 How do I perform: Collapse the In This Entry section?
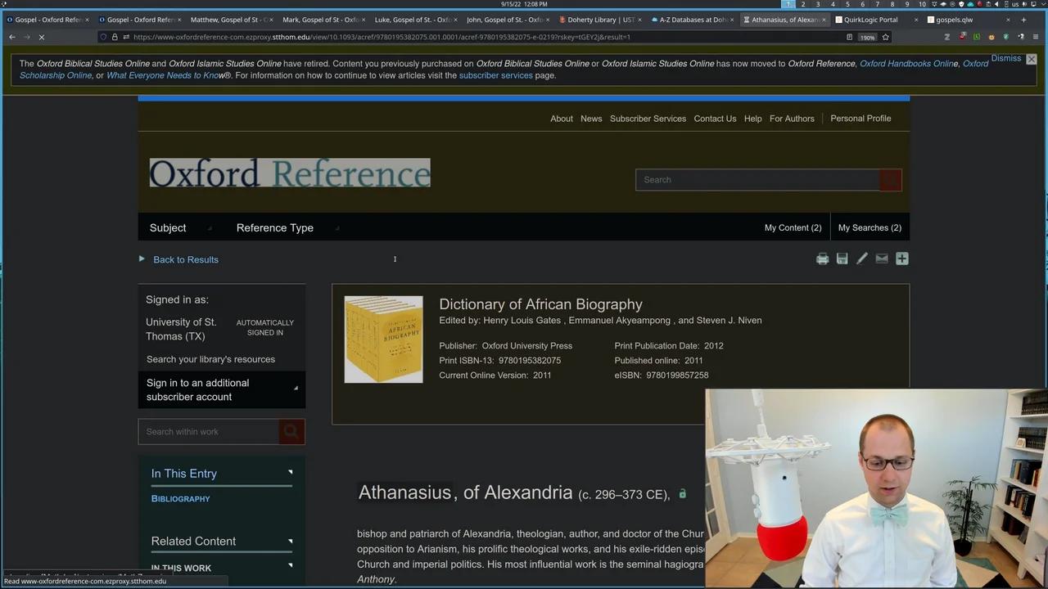coord(290,473)
